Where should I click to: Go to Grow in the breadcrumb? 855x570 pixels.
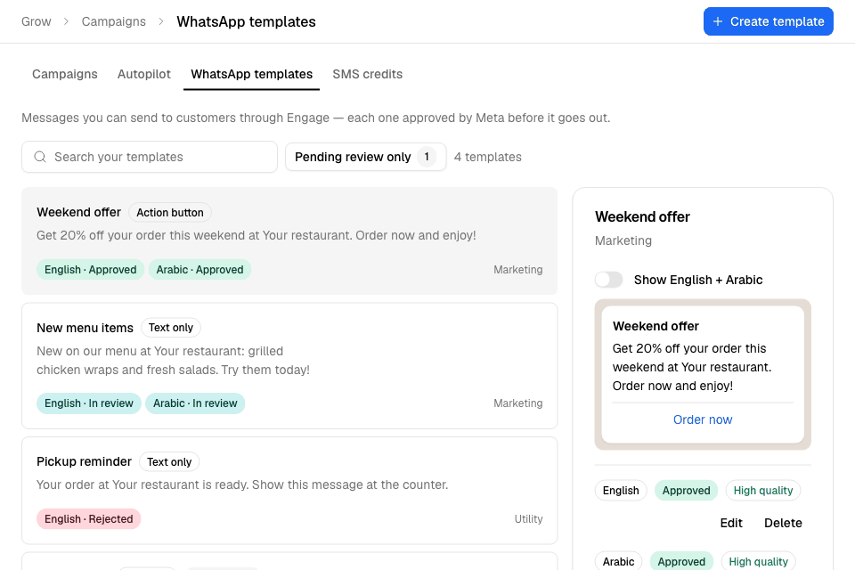pyautogui.click(x=36, y=21)
